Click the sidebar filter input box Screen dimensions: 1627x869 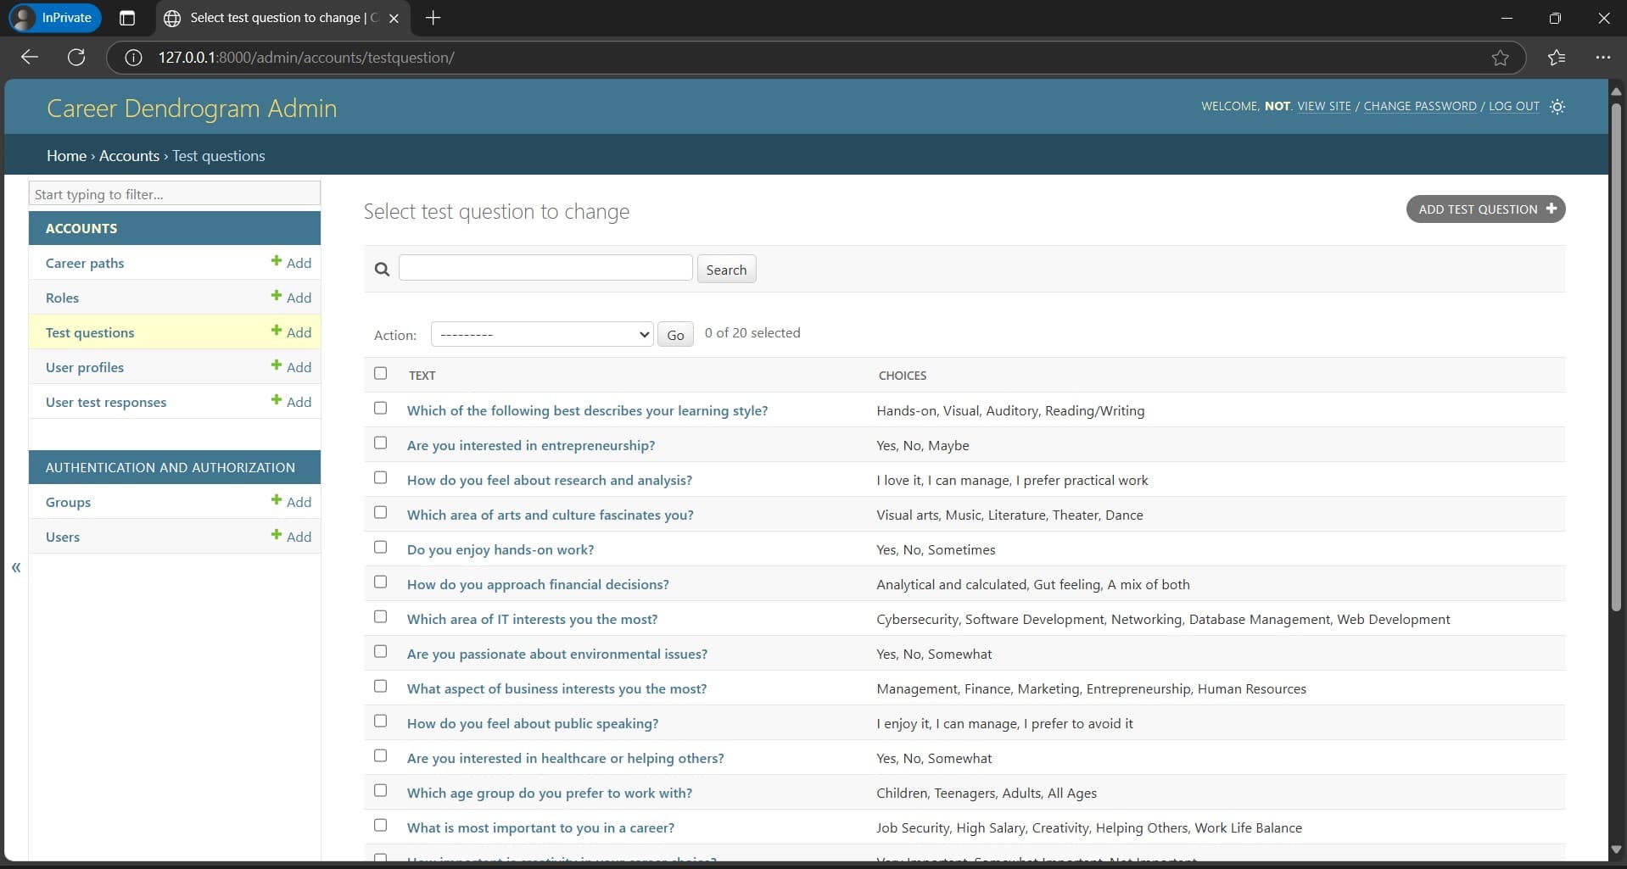click(175, 193)
